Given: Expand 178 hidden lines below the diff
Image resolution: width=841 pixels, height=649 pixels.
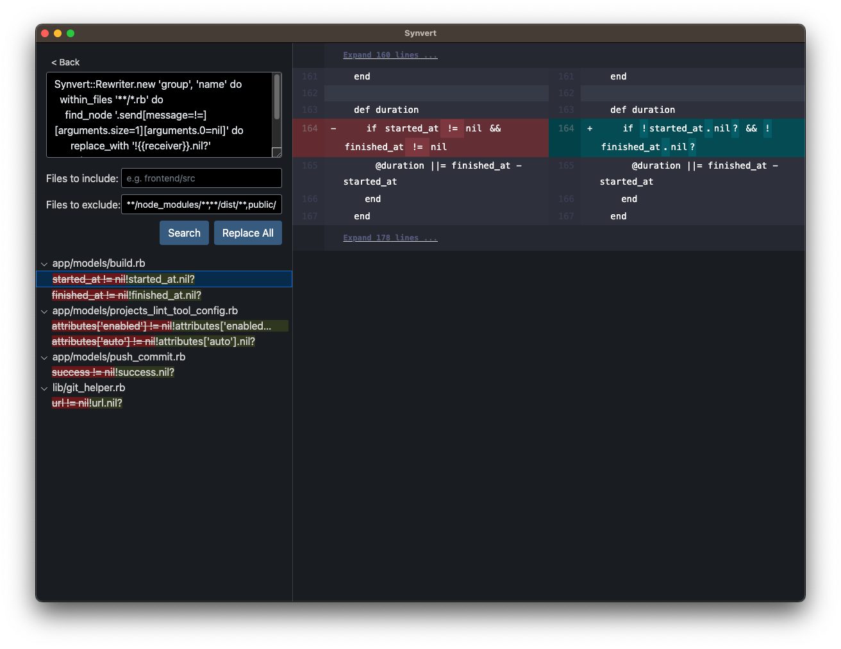Looking at the screenshot, I should coord(390,238).
